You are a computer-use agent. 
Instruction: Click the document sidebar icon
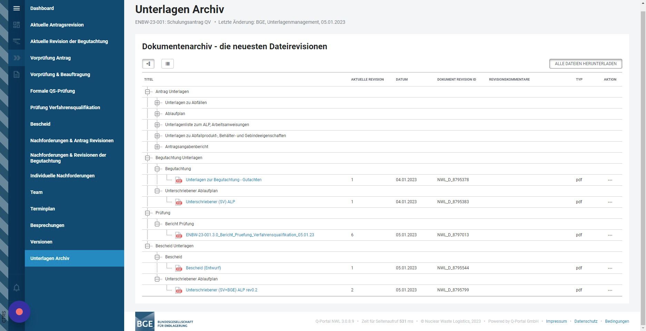(17, 74)
